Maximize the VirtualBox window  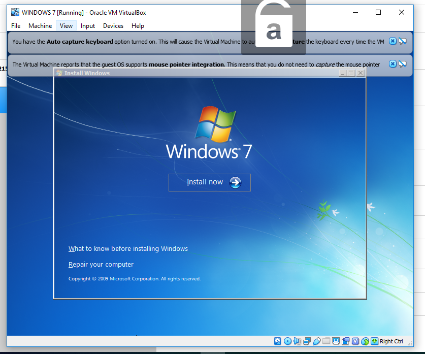378,12
